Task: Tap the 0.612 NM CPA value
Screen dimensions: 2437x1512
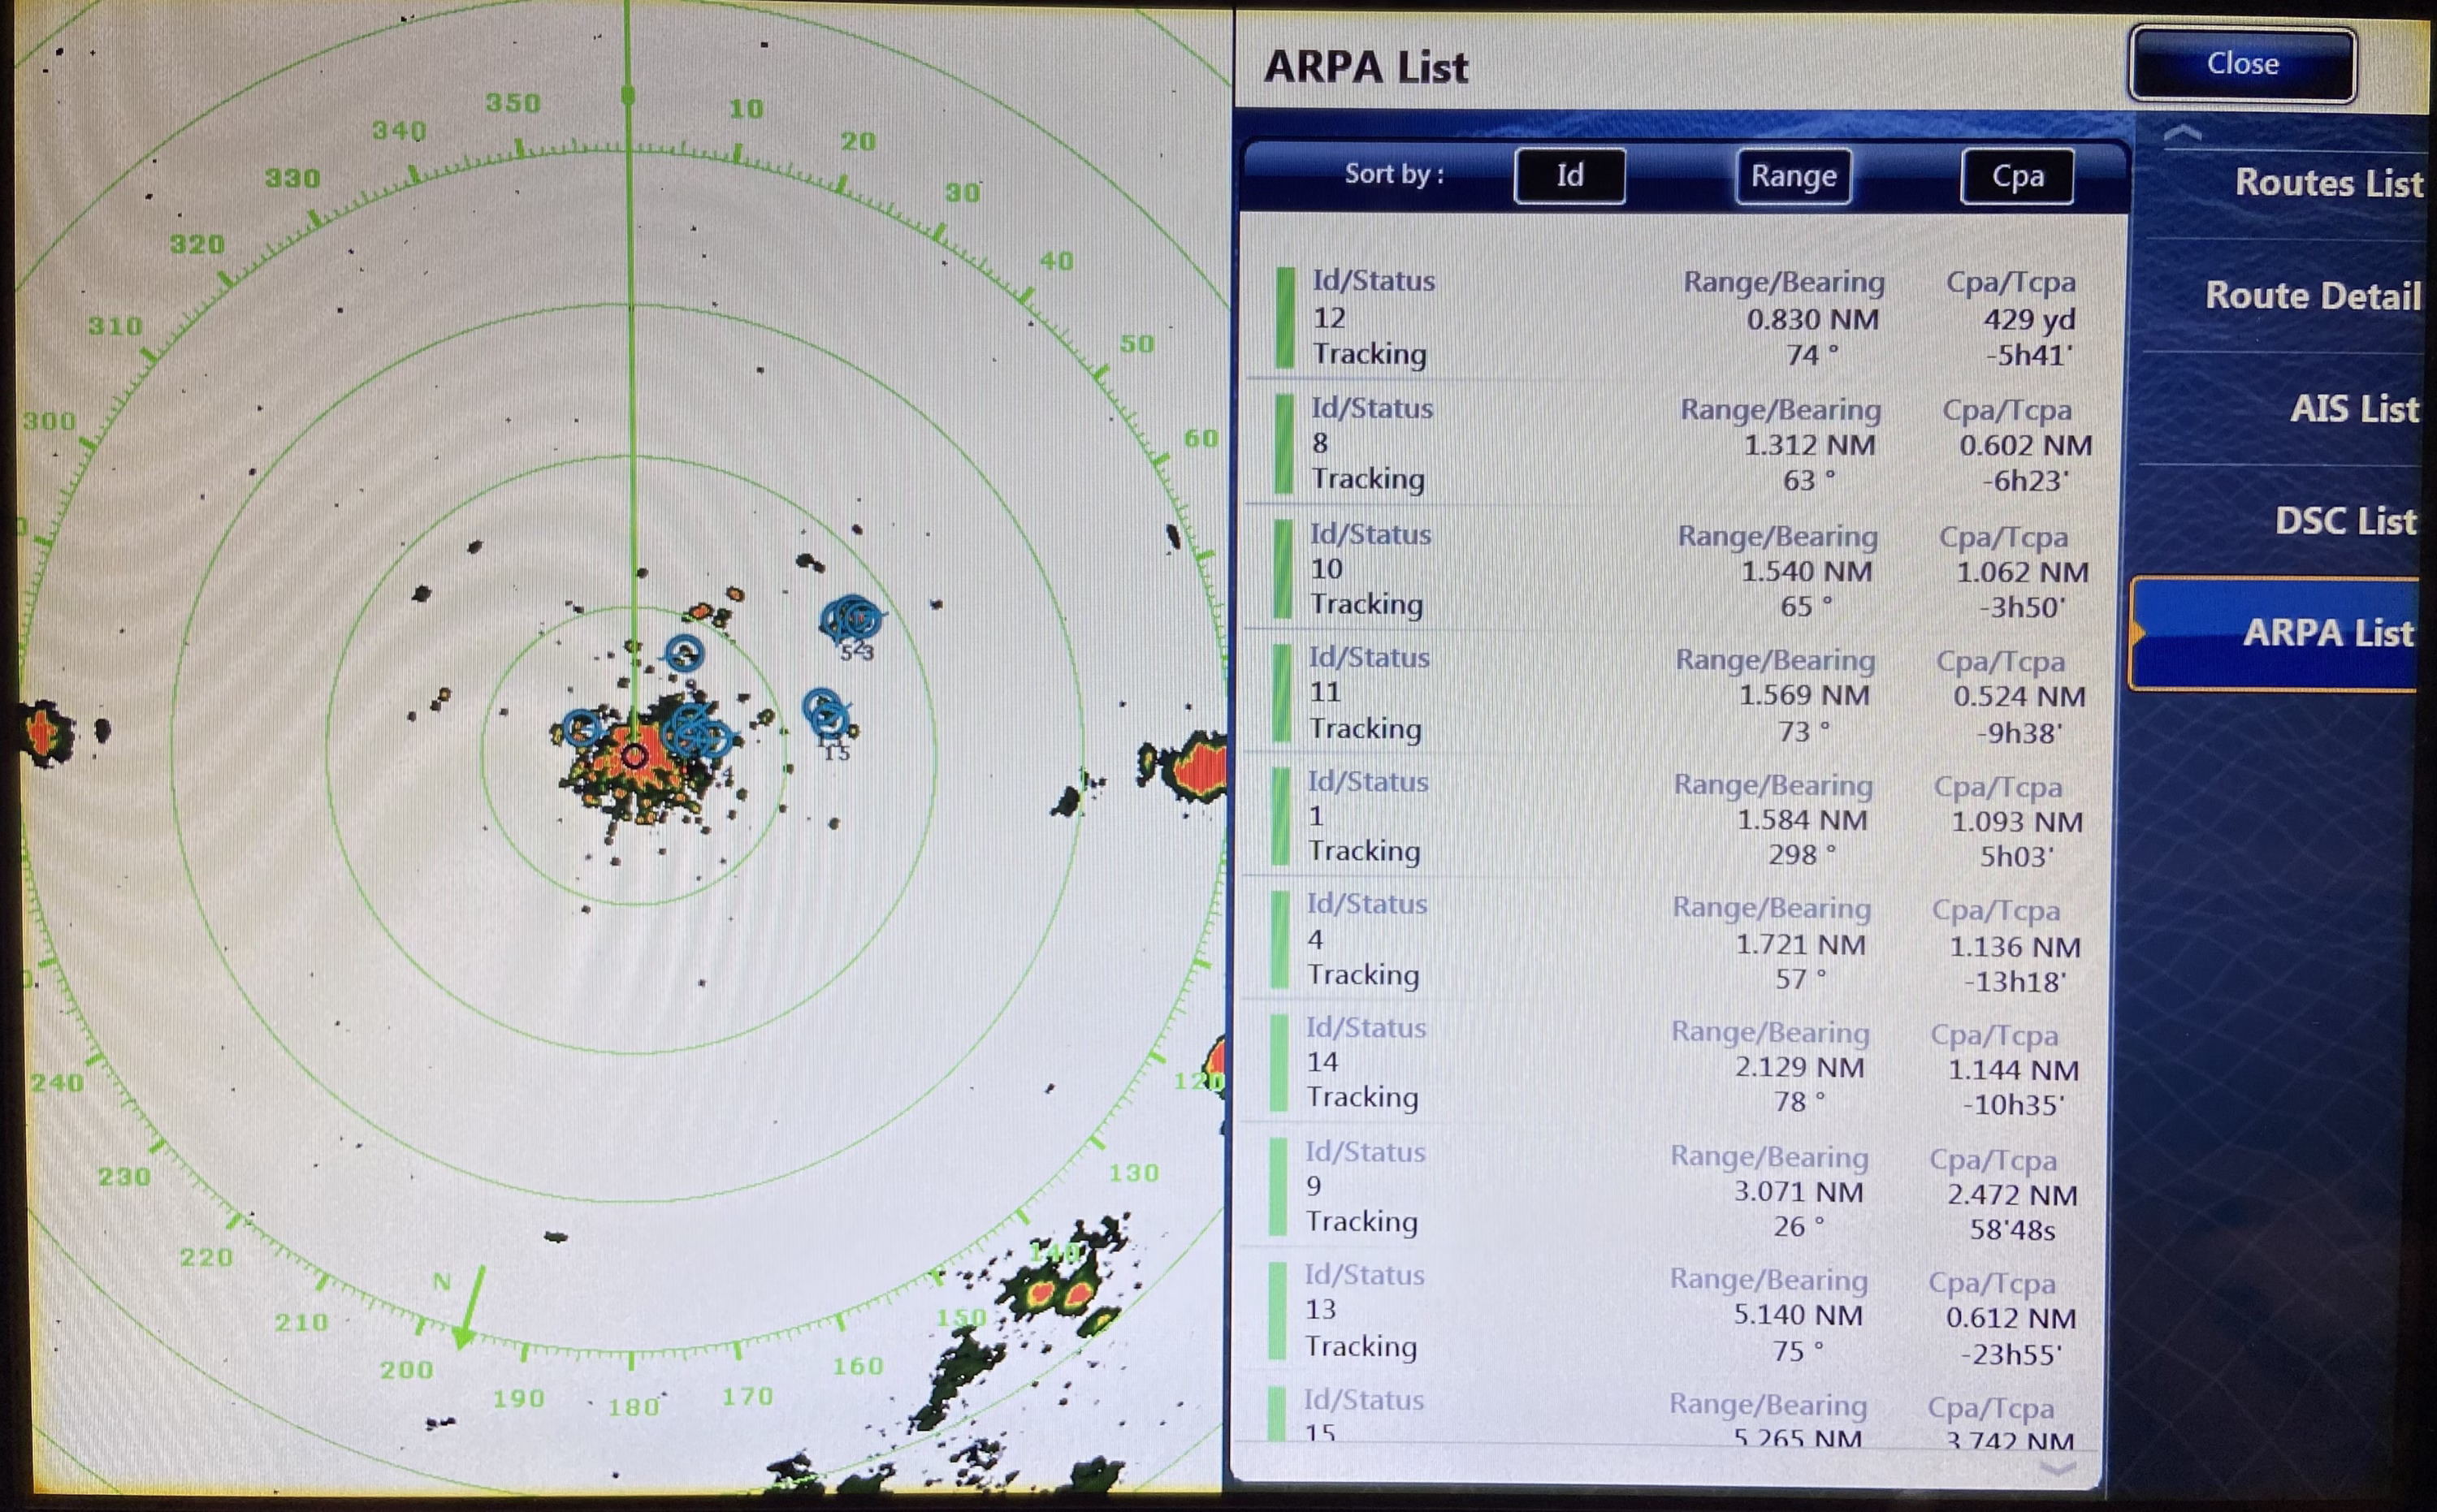Action: pos(2011,1318)
